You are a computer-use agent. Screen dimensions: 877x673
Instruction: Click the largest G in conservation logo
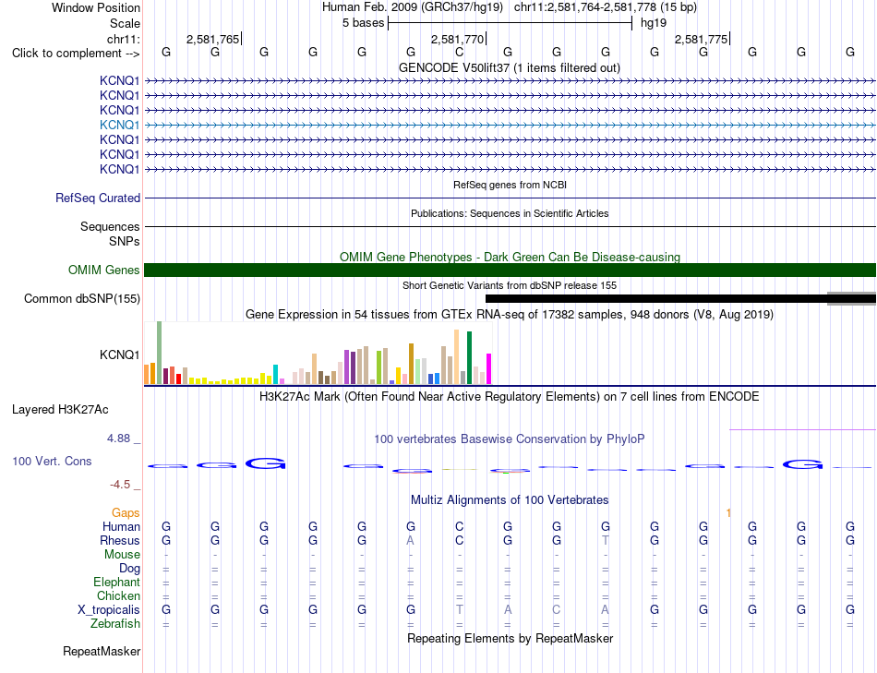(266, 463)
